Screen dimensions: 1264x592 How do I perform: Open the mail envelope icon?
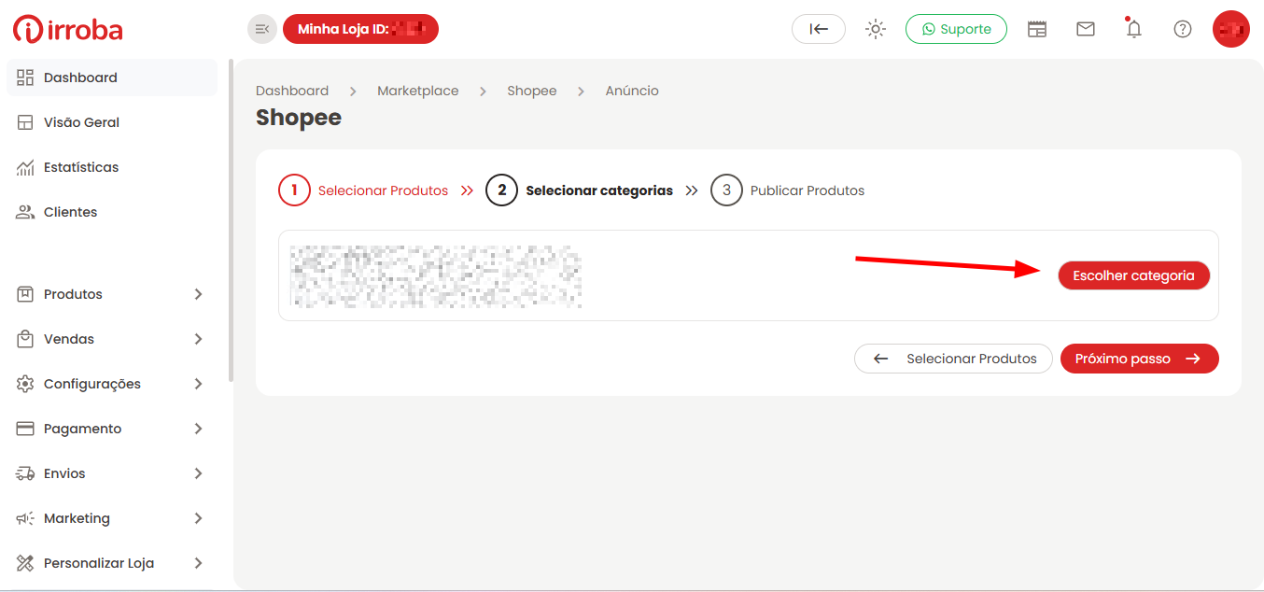(1086, 29)
